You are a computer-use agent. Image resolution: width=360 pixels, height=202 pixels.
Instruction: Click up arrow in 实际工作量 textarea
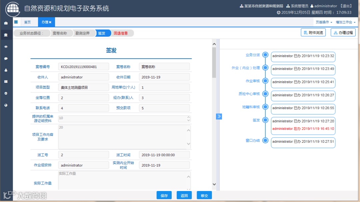(188, 177)
